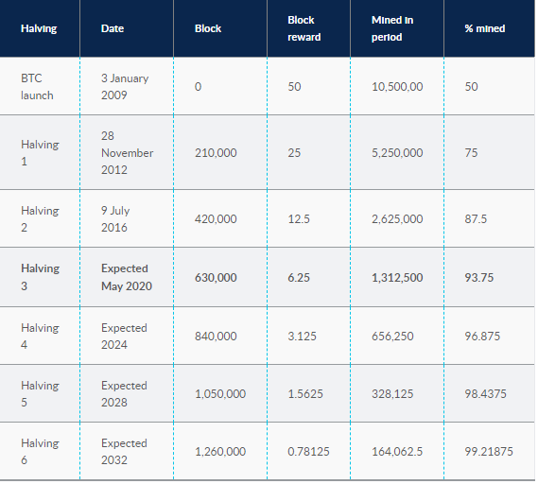Click the Date column header
This screenshot has height=484, width=538.
click(113, 28)
